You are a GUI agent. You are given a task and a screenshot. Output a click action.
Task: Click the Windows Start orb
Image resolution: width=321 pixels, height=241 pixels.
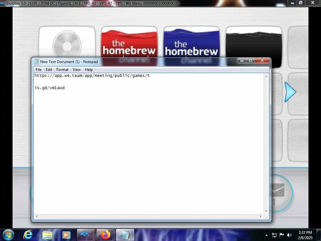point(8,235)
